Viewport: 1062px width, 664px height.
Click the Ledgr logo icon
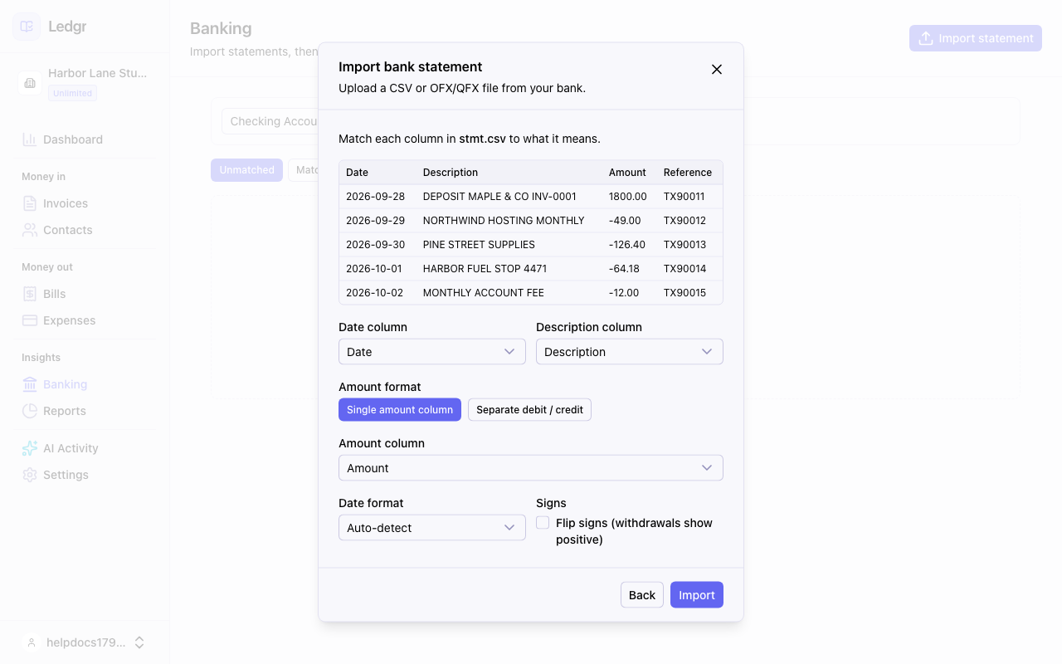[27, 27]
